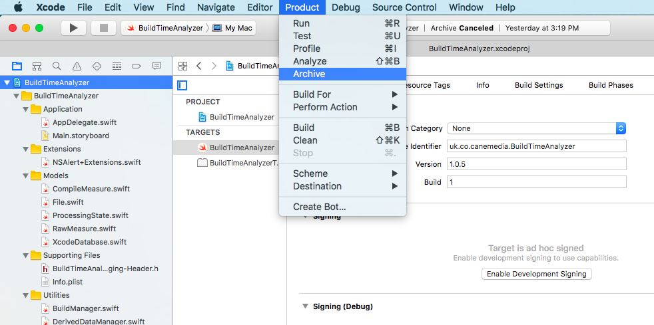Open the Symbol navigator hierarchy icon

tap(37, 66)
